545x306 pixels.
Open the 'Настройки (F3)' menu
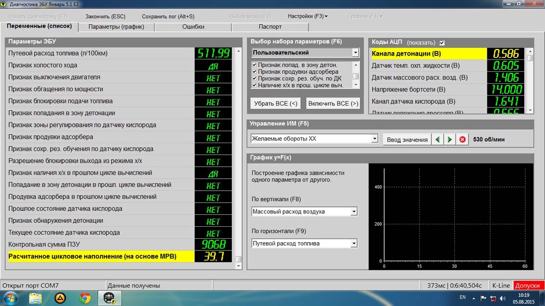click(x=307, y=16)
